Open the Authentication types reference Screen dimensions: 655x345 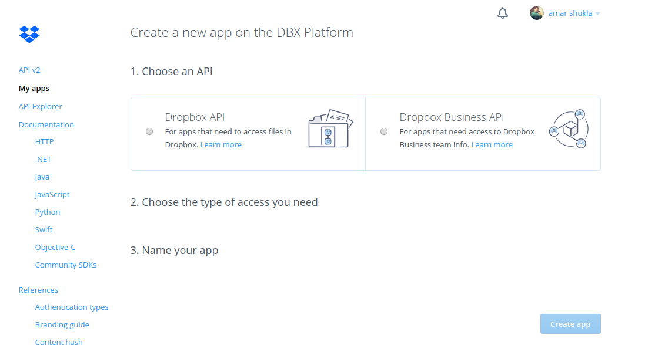[x=72, y=307]
